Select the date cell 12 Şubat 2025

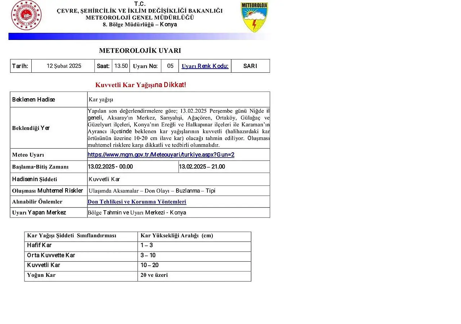point(64,66)
